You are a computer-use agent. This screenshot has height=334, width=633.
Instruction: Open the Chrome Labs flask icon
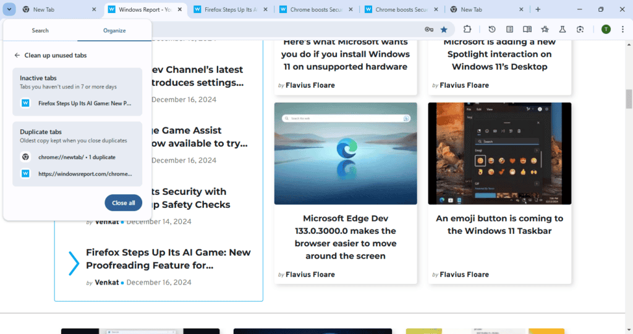[563, 29]
